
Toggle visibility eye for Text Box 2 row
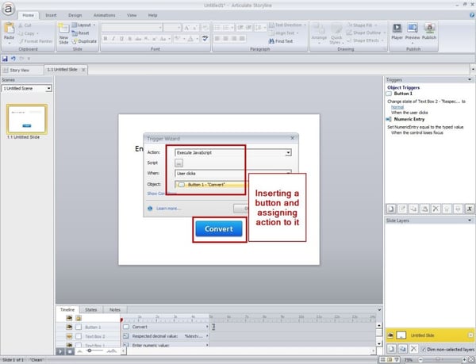[69, 336]
